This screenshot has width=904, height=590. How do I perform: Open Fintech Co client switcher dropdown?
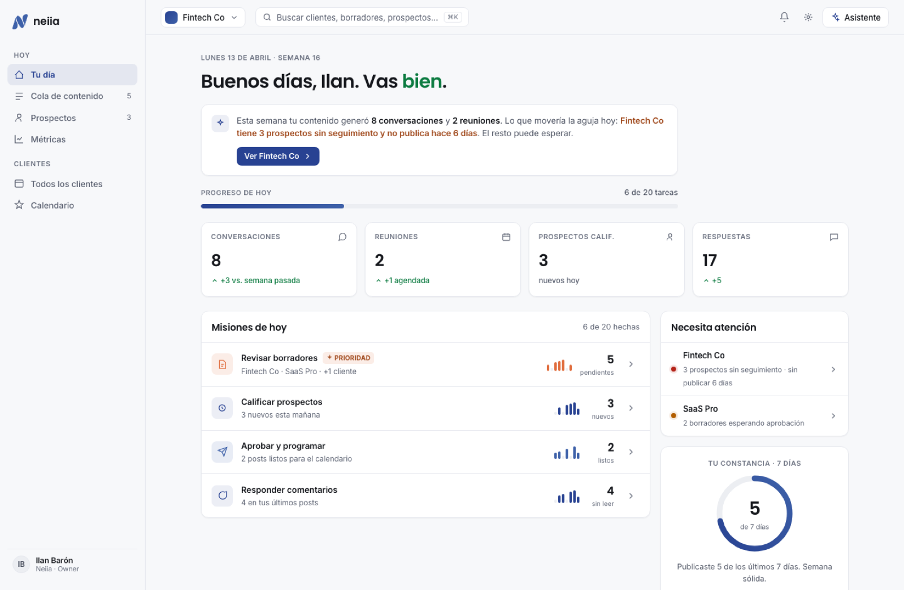pyautogui.click(x=203, y=18)
